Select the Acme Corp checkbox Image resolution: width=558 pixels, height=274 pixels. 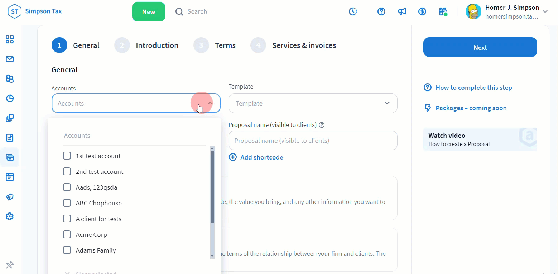click(67, 235)
